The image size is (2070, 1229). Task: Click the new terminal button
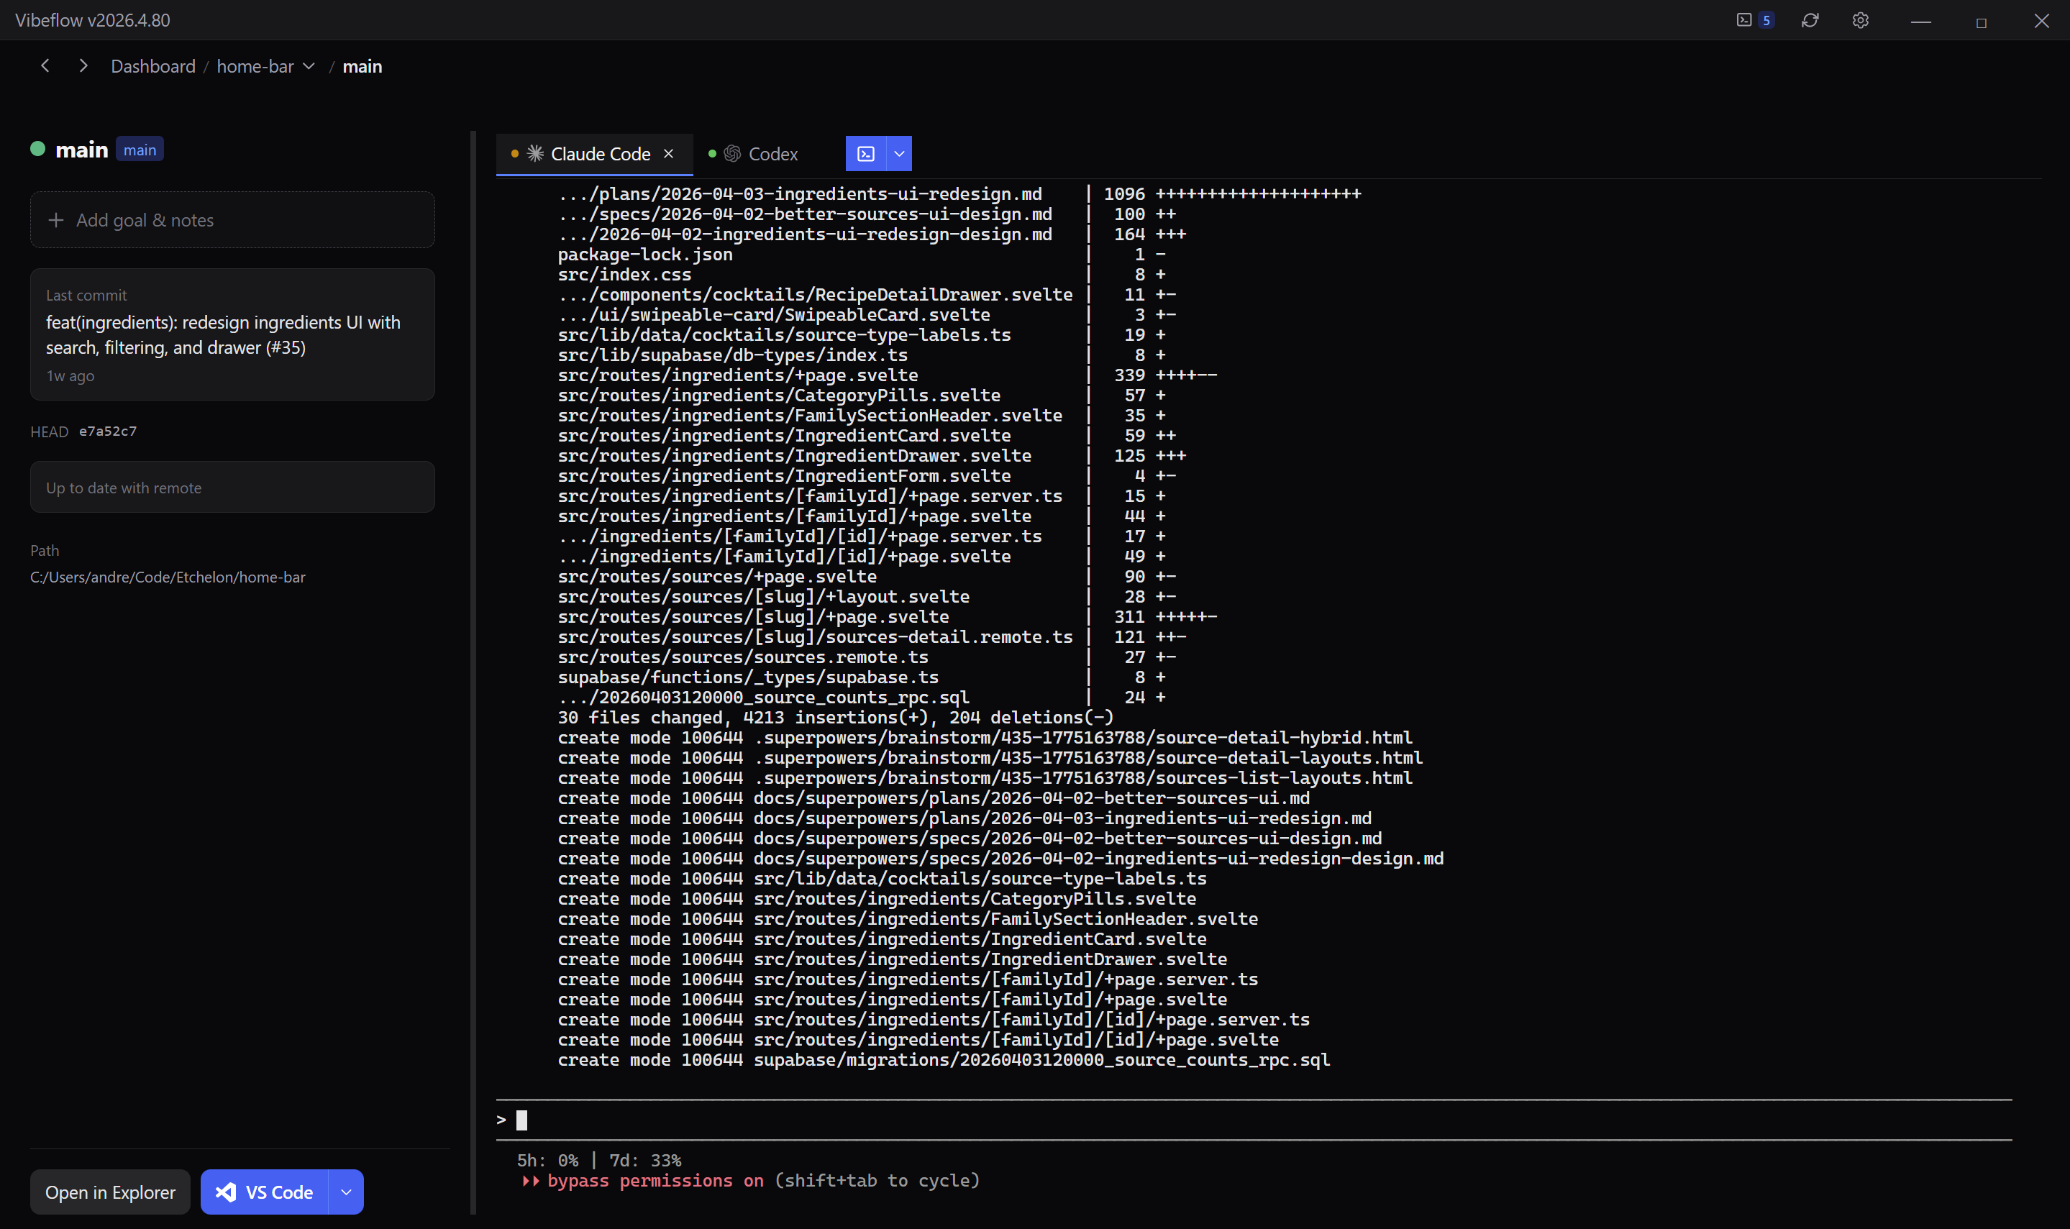865,154
